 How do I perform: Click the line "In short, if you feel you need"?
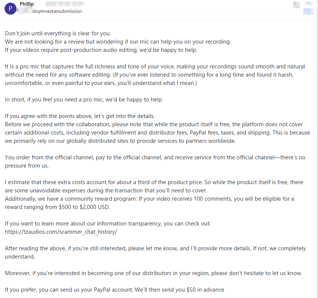click(84, 100)
